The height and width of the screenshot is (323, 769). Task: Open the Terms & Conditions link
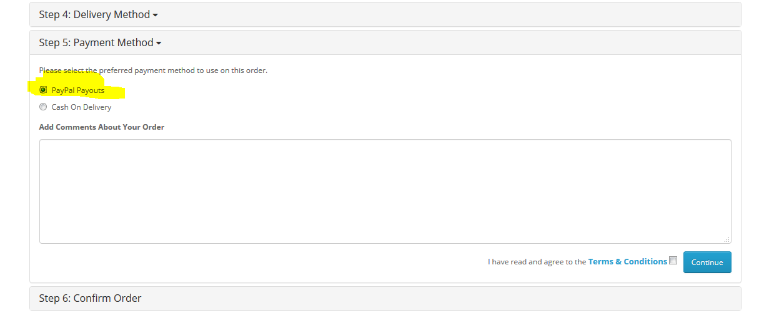tap(628, 261)
